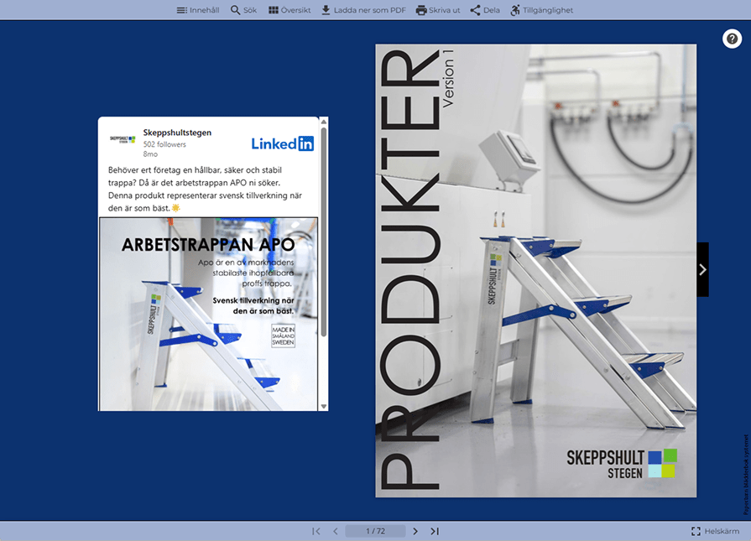The width and height of the screenshot is (751, 541).
Task: Go to next page with side arrow
Action: (x=702, y=269)
